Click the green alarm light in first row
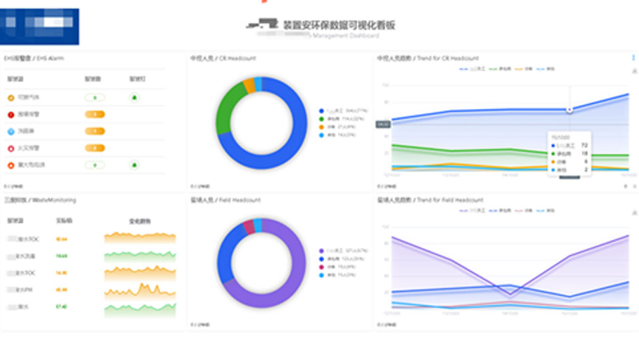The image size is (639, 347). click(x=134, y=98)
